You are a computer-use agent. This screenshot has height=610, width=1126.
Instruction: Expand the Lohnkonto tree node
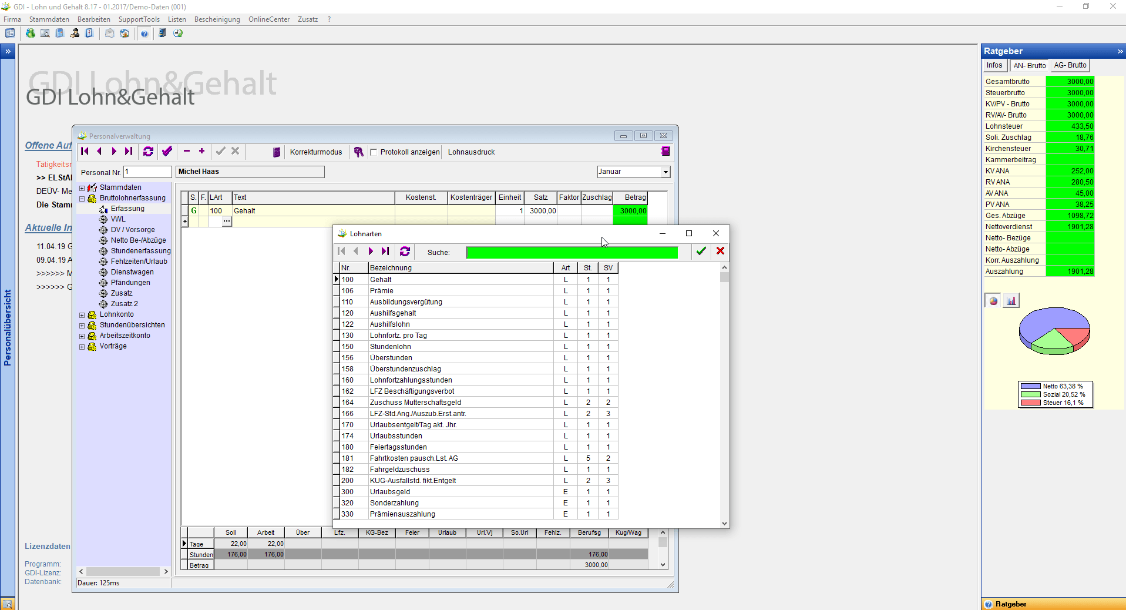point(82,315)
